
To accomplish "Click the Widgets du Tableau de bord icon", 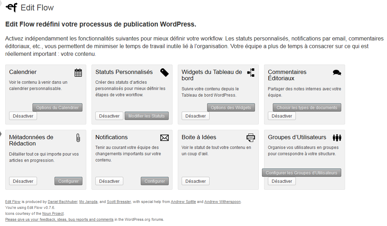I will [251, 73].
